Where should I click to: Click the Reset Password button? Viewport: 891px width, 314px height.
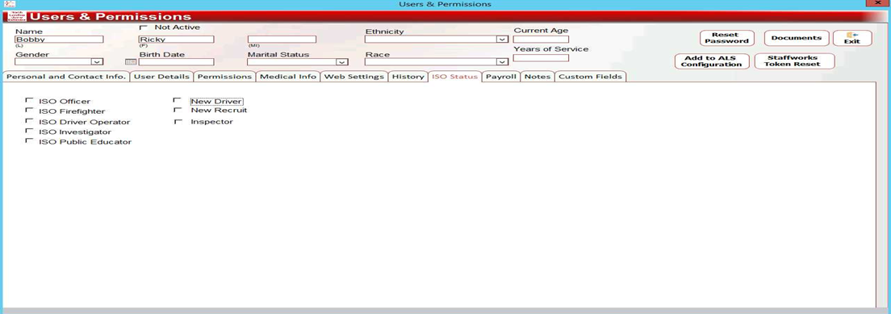[727, 38]
